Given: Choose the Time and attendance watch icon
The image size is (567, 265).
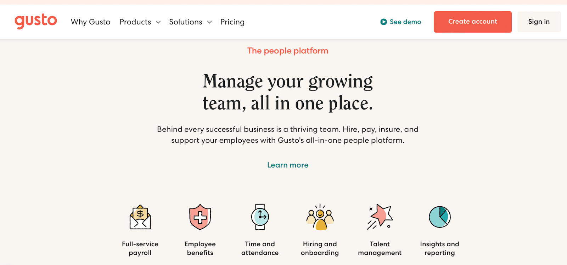Looking at the screenshot, I should [x=260, y=217].
